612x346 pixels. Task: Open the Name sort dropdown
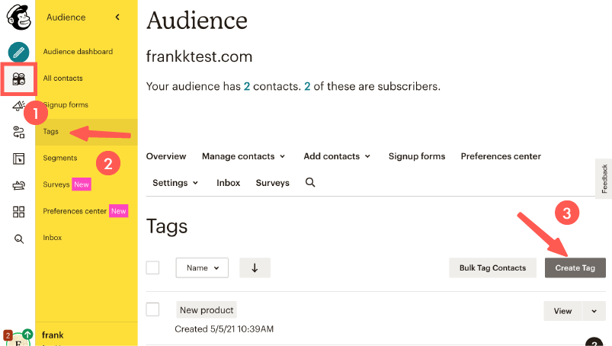pos(202,268)
